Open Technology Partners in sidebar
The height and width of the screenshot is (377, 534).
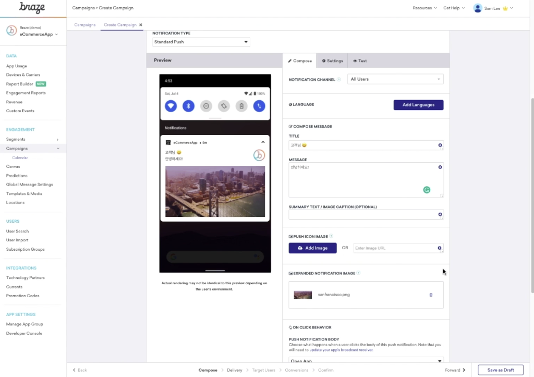click(25, 278)
